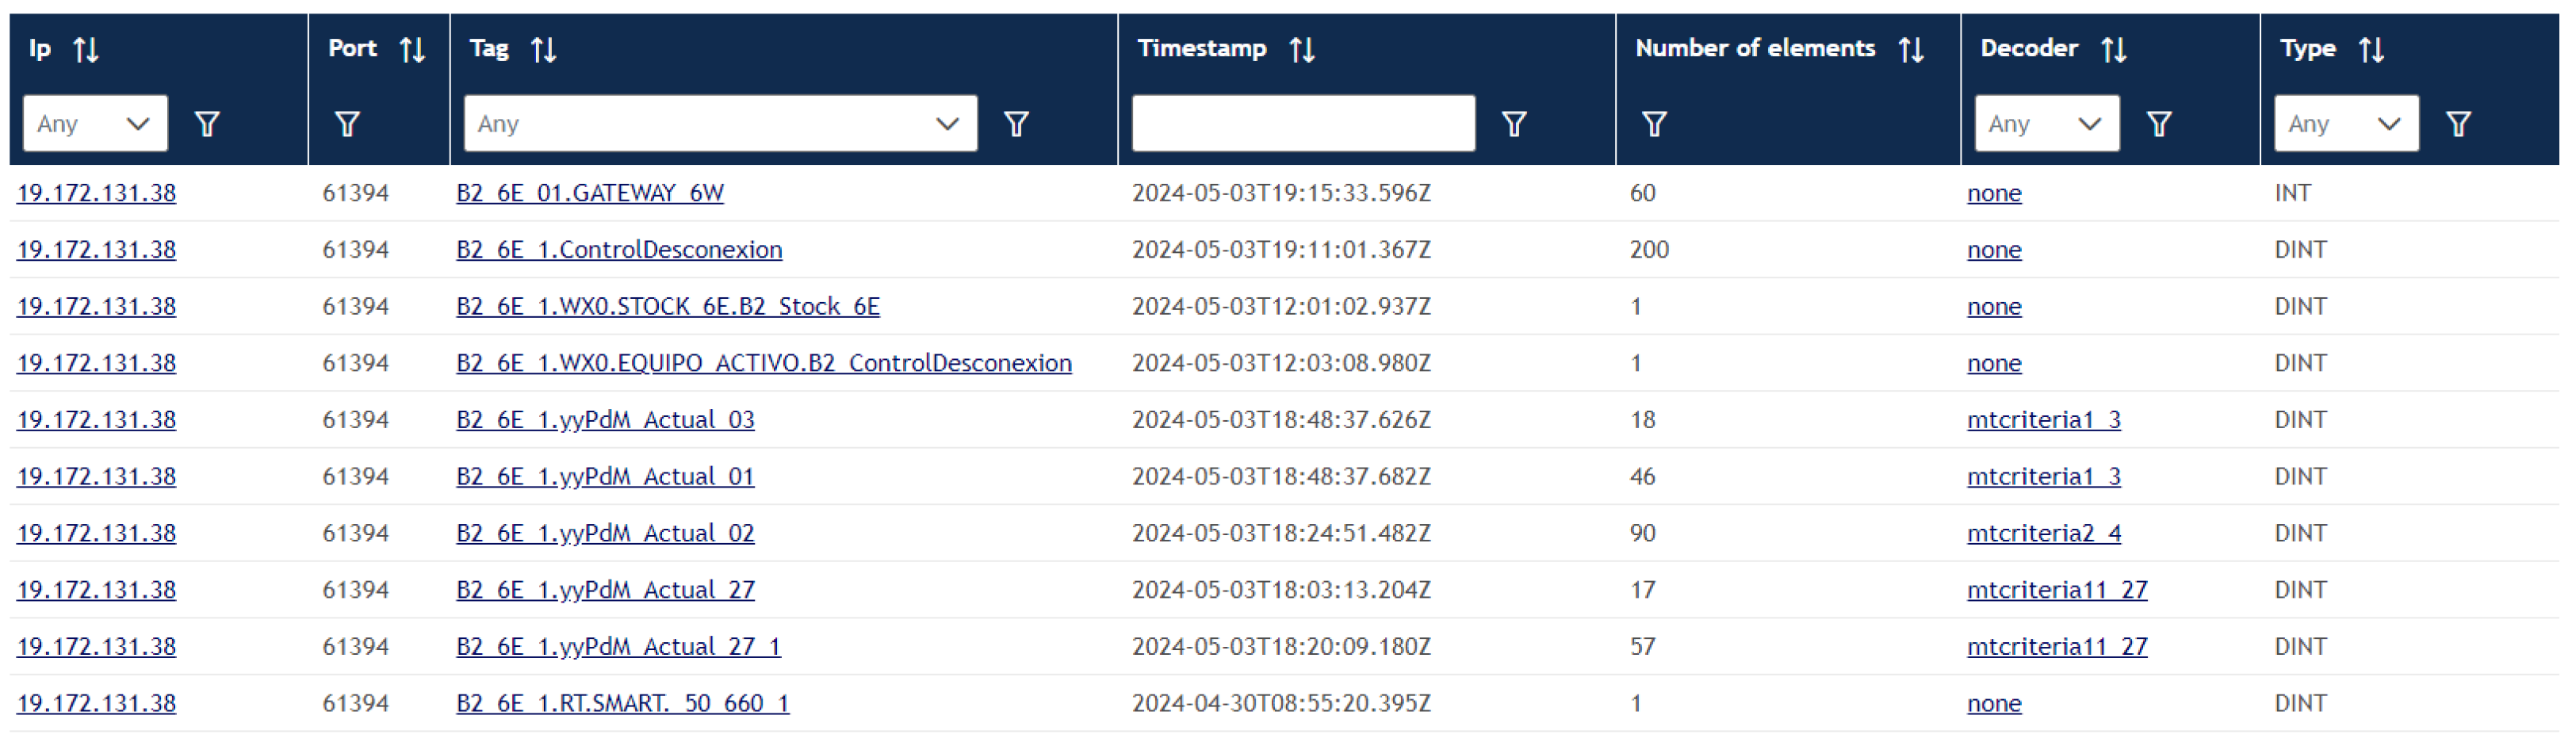
Task: Sort by Number of elements column
Action: 1911,49
